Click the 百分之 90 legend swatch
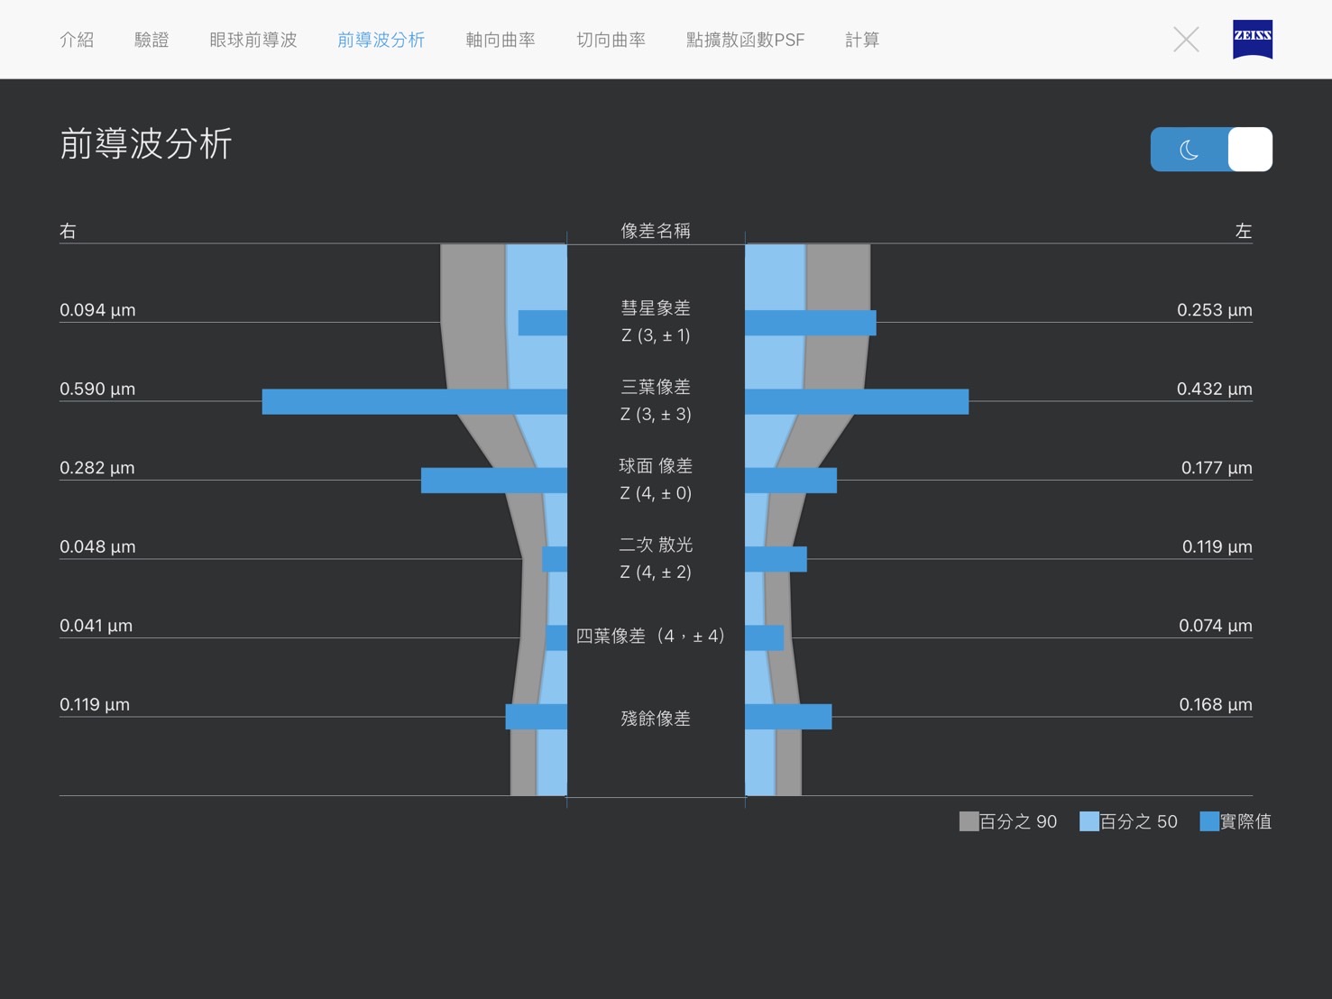1332x999 pixels. [969, 821]
